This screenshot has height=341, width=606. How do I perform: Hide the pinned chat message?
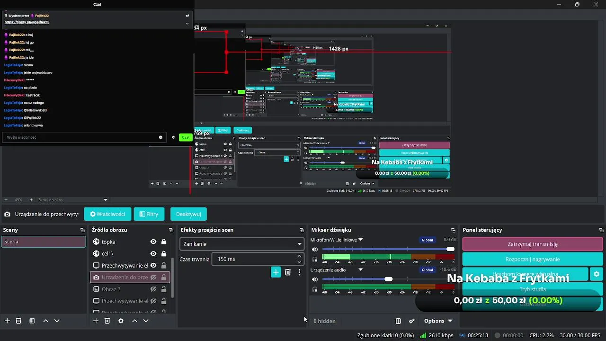[187, 16]
